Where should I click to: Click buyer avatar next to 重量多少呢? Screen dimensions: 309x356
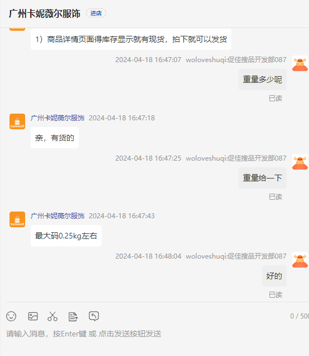pyautogui.click(x=300, y=63)
